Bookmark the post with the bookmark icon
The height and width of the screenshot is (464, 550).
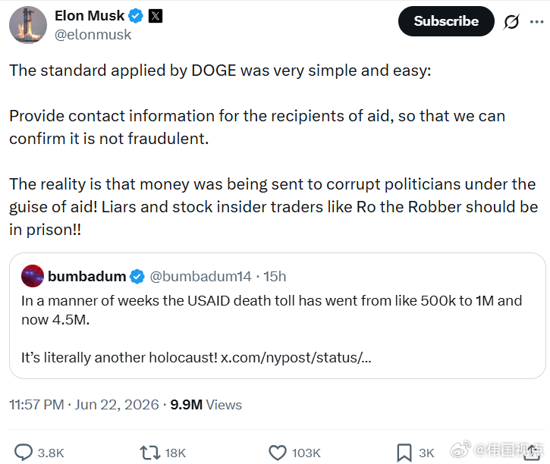pyautogui.click(x=404, y=453)
